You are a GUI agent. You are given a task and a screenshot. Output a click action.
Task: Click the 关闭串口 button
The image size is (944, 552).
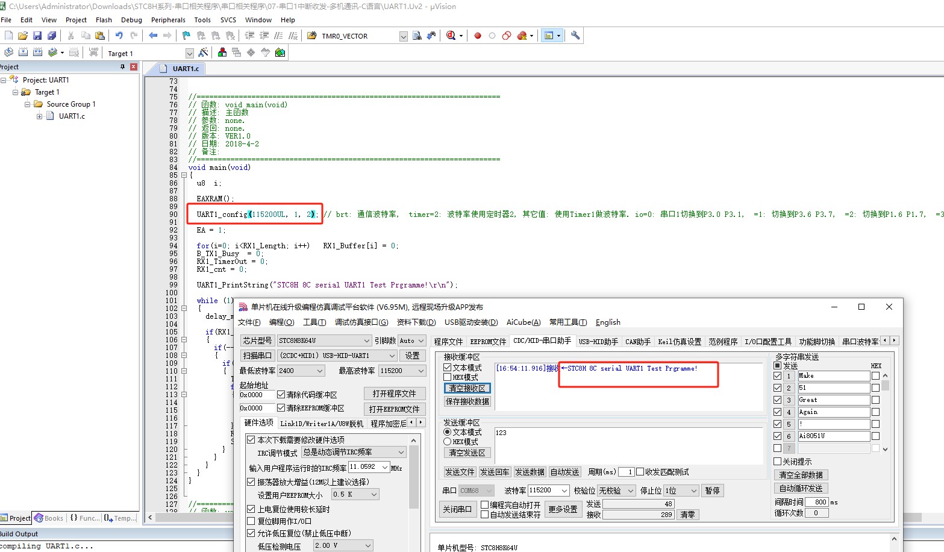[457, 509]
